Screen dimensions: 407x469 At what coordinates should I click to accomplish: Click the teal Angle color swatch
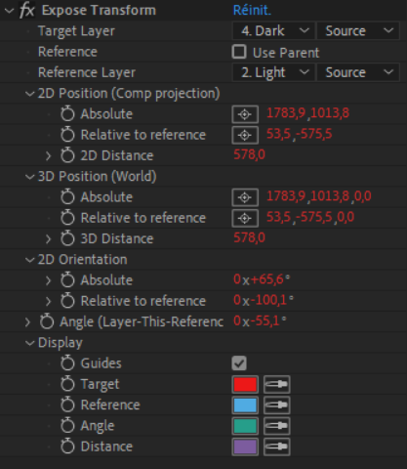pos(245,426)
